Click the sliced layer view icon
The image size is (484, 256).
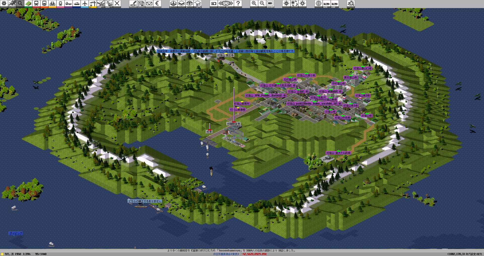click(x=181, y=4)
